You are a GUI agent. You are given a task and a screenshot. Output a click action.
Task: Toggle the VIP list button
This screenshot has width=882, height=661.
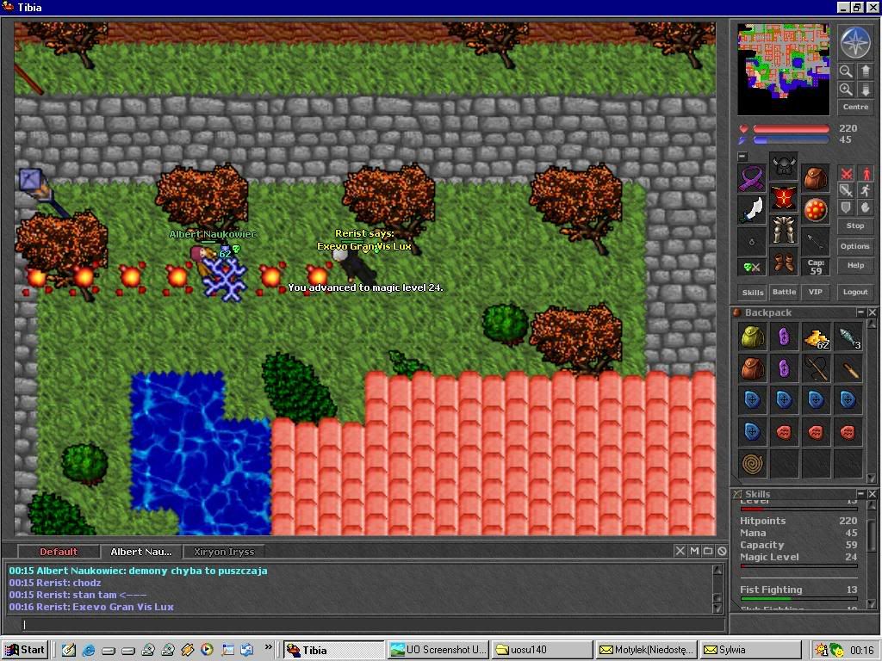[x=816, y=293]
